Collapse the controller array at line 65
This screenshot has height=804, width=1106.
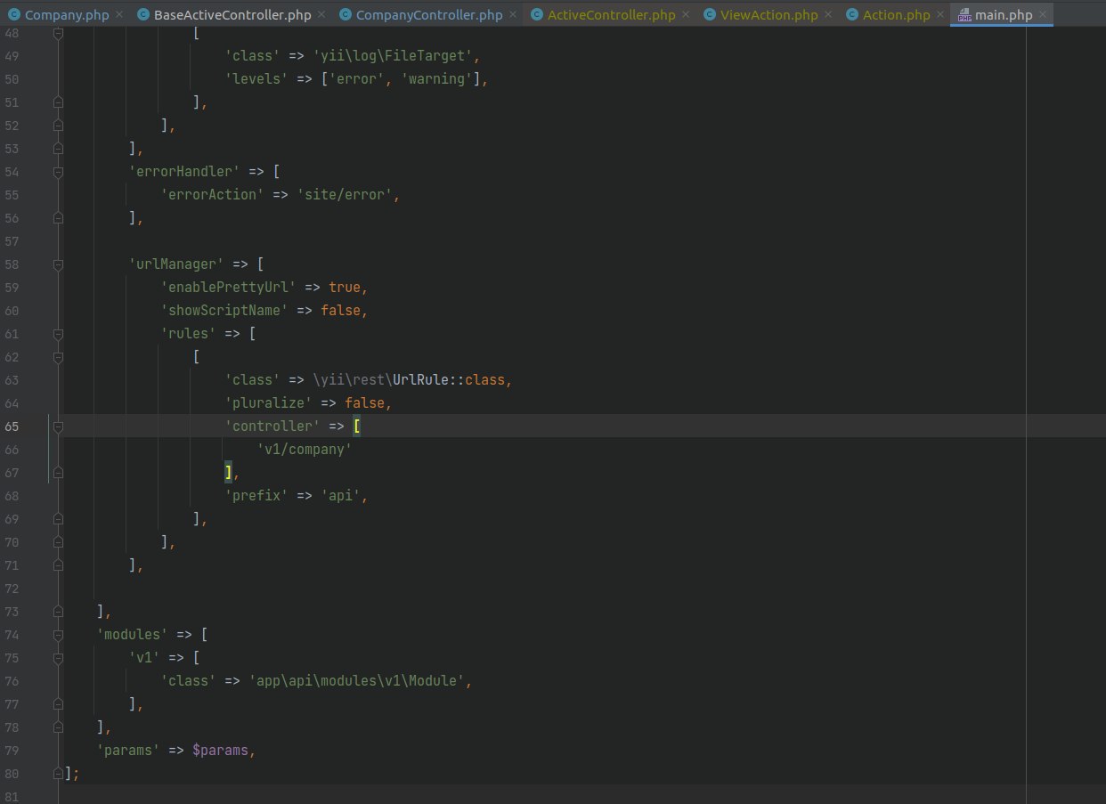click(58, 426)
